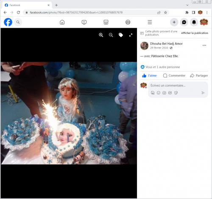Switch commenting identity via small avatar
This screenshot has height=199, width=212.
pos(144,85)
